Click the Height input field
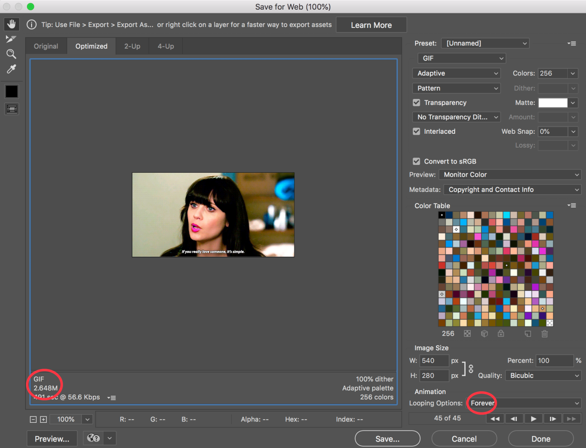This screenshot has width=586, height=448. click(x=434, y=376)
